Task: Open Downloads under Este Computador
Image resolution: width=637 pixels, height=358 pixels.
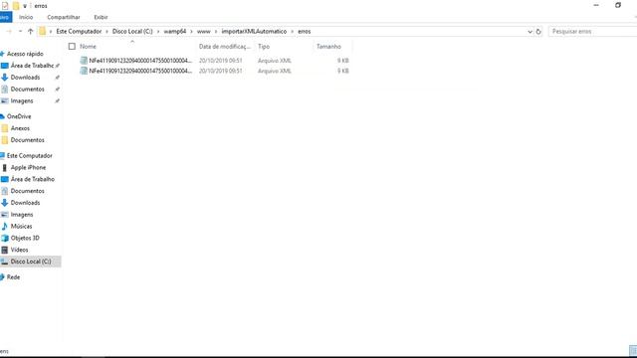Action: [25, 203]
